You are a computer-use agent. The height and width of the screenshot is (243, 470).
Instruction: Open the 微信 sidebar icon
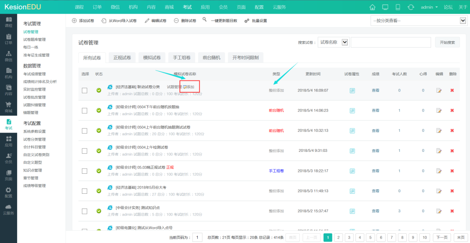click(x=8, y=56)
